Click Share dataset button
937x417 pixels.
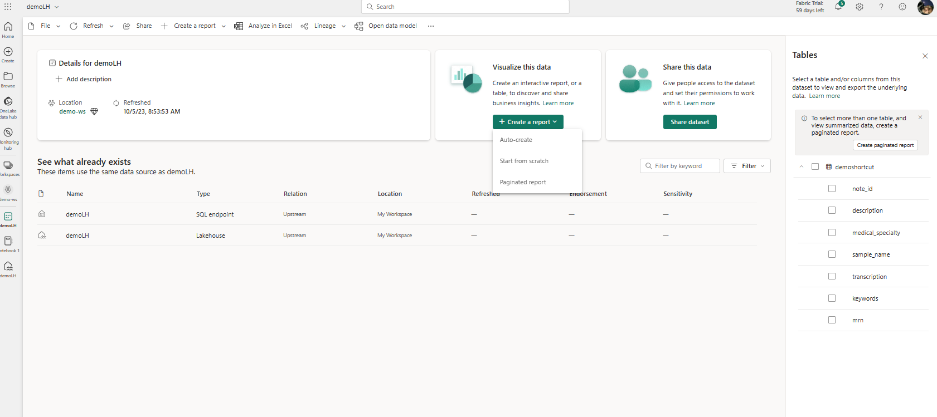tap(690, 122)
